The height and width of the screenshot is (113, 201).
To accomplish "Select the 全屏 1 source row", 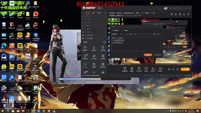I will (x=94, y=38).
